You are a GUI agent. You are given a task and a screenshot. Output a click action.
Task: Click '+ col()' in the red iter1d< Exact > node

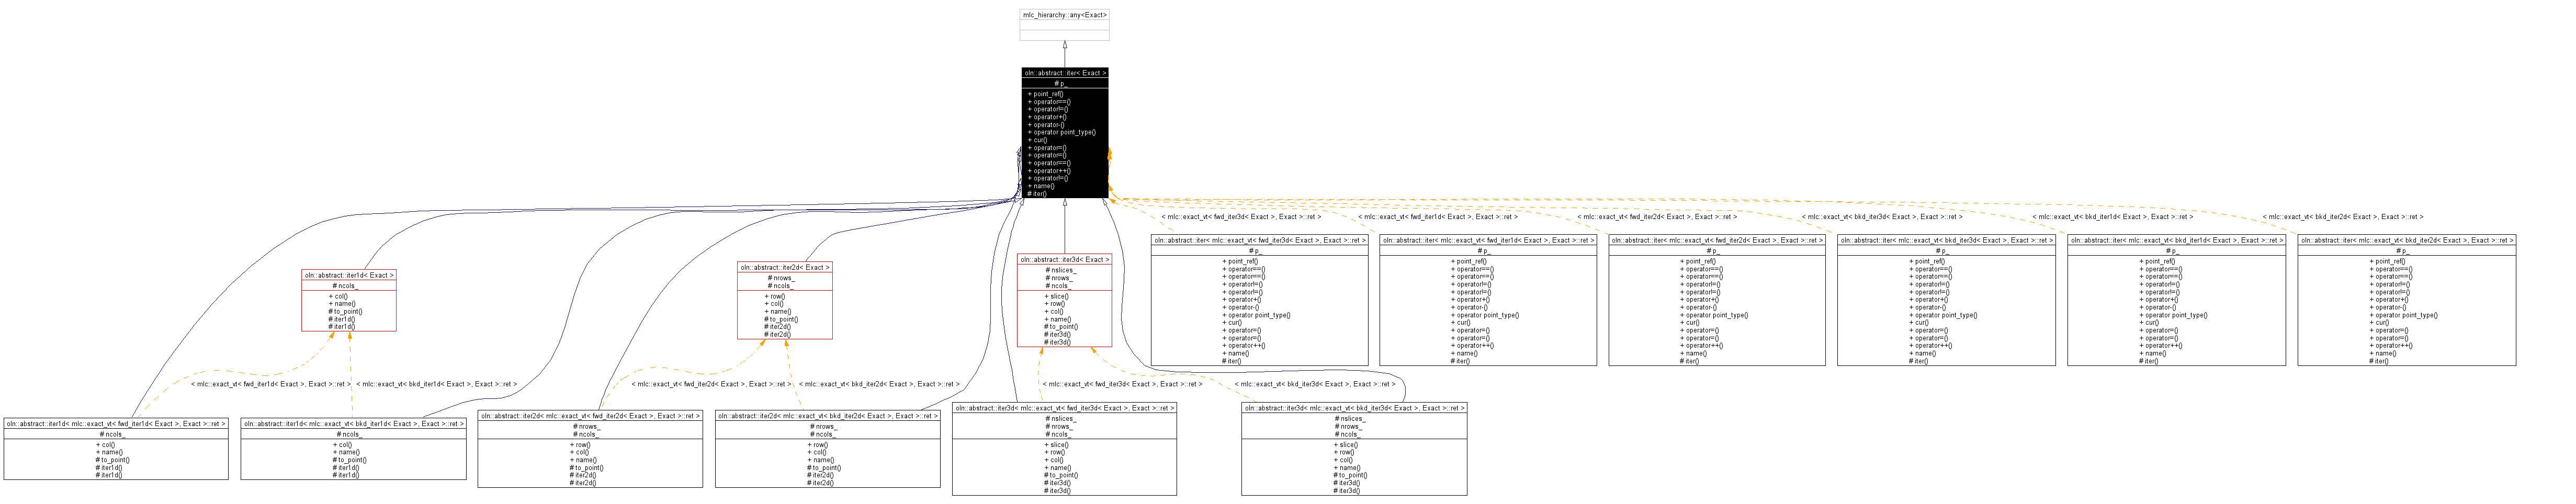pos(339,296)
